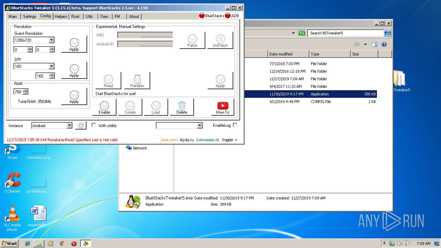Viewport: 441px width, 248px height.
Task: Switch to the Oem tab
Action: tap(104, 16)
